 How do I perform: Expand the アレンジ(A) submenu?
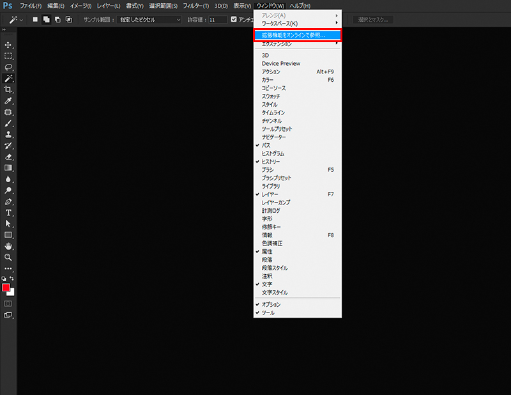(298, 15)
